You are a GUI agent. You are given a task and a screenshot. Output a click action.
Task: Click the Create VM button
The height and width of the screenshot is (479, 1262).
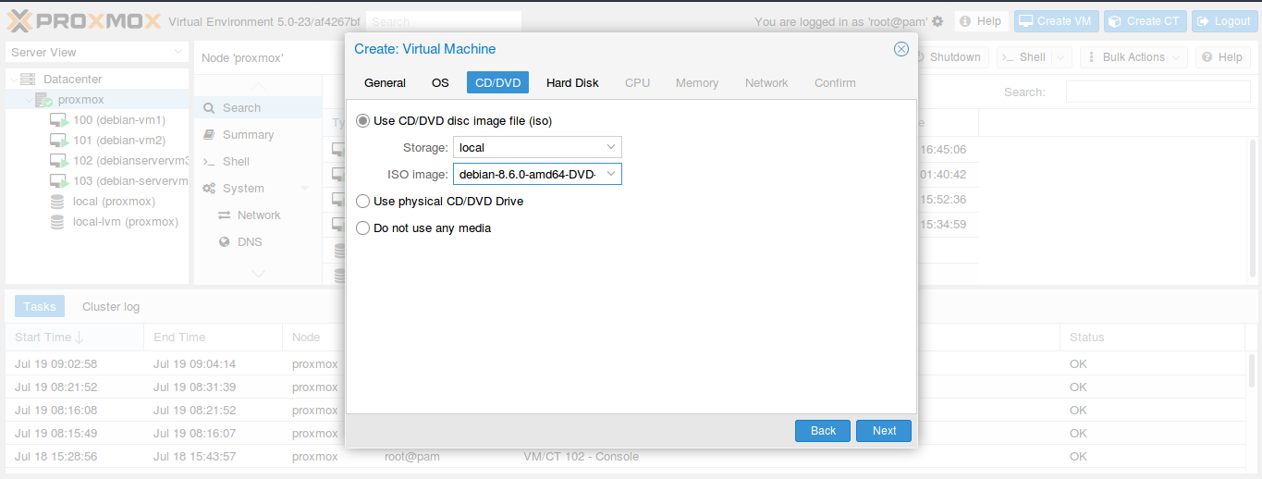(x=1056, y=21)
